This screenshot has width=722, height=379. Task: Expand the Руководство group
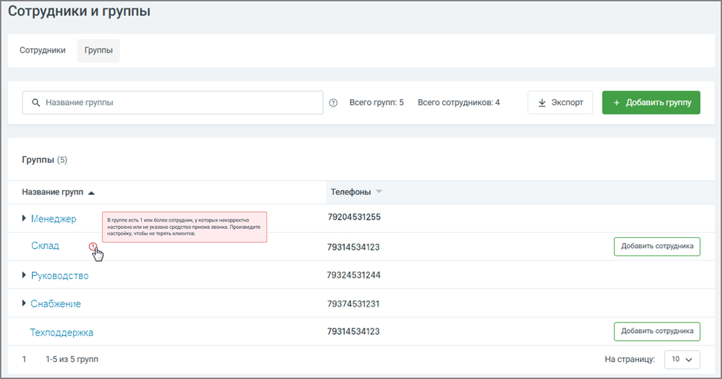coord(24,275)
